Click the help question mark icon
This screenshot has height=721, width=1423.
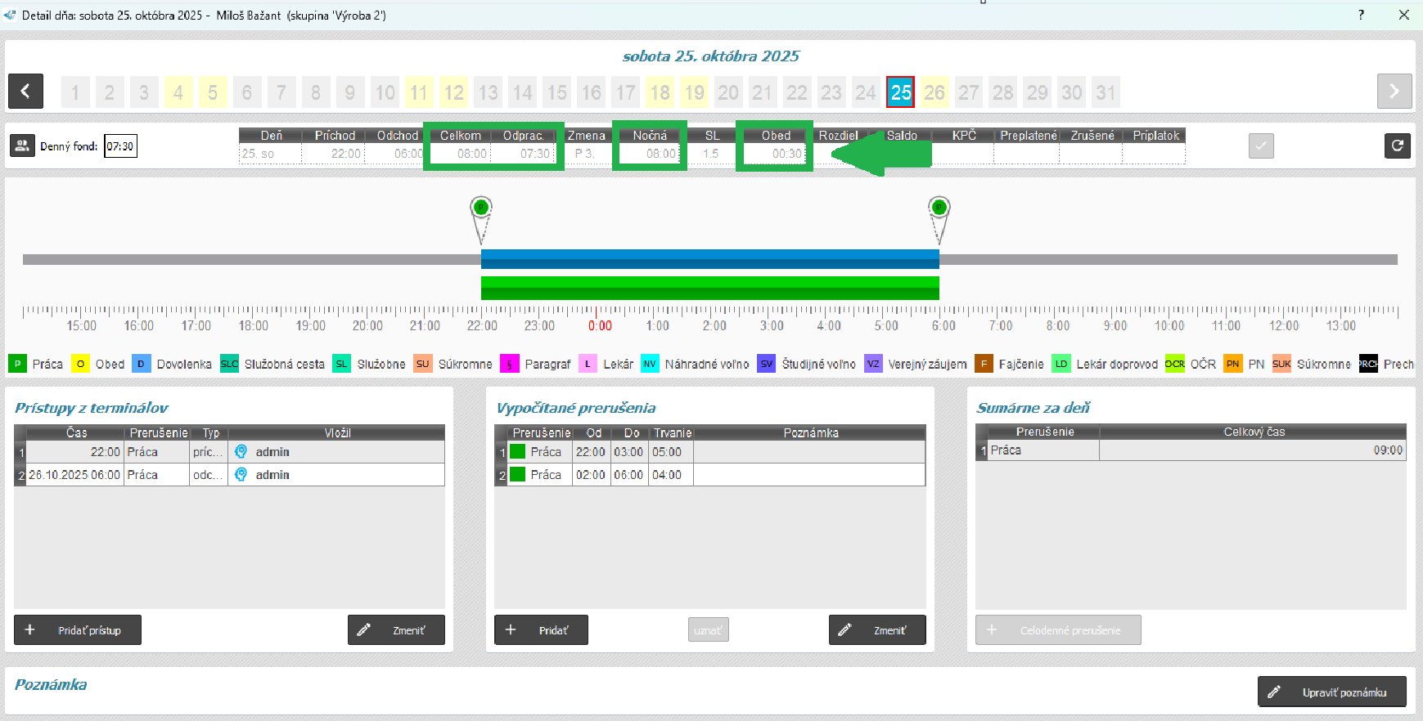pyautogui.click(x=1361, y=15)
